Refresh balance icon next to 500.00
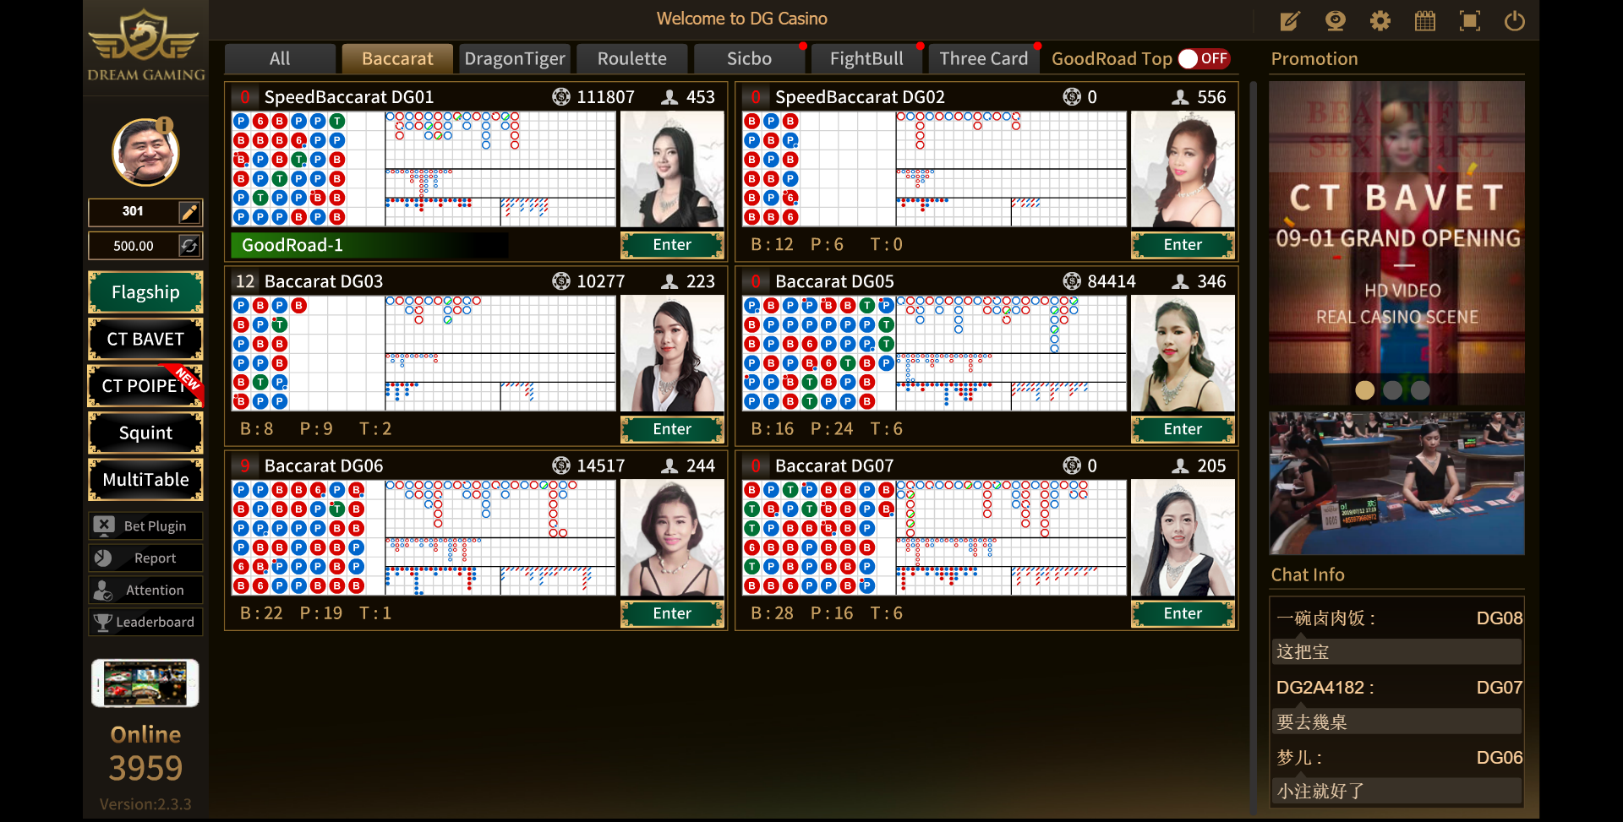This screenshot has height=822, width=1623. click(189, 246)
